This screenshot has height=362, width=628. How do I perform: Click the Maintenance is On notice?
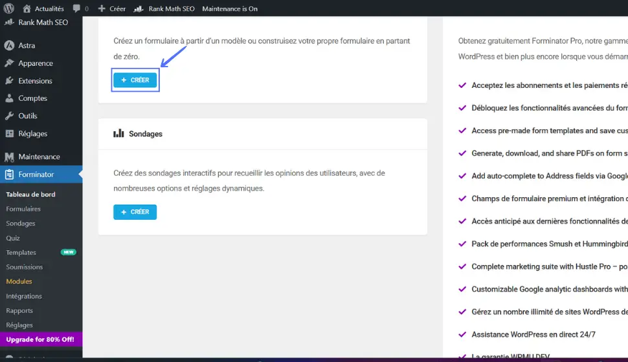[x=230, y=8]
